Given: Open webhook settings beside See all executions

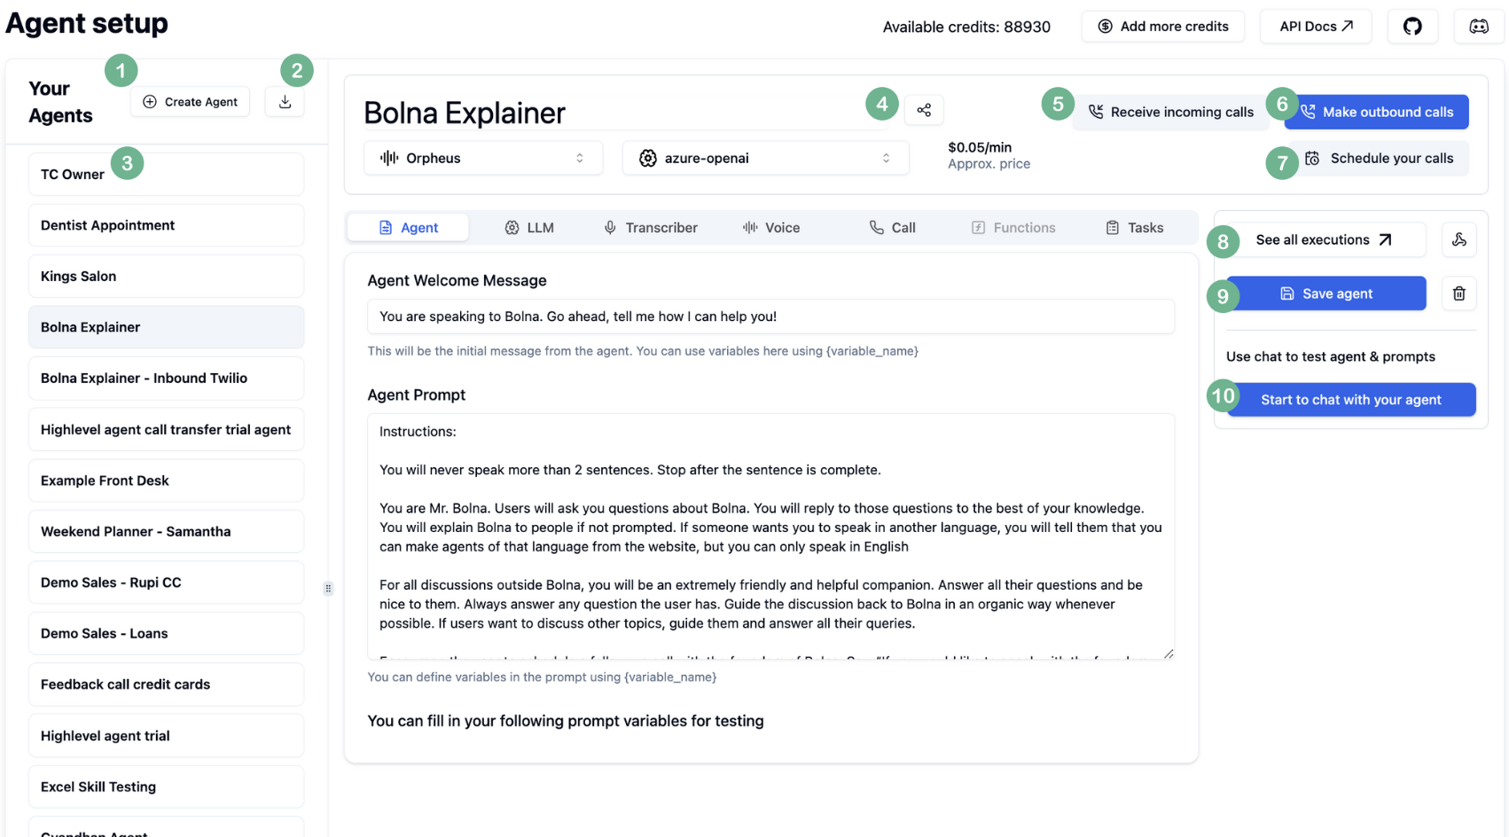Looking at the screenshot, I should 1458,239.
